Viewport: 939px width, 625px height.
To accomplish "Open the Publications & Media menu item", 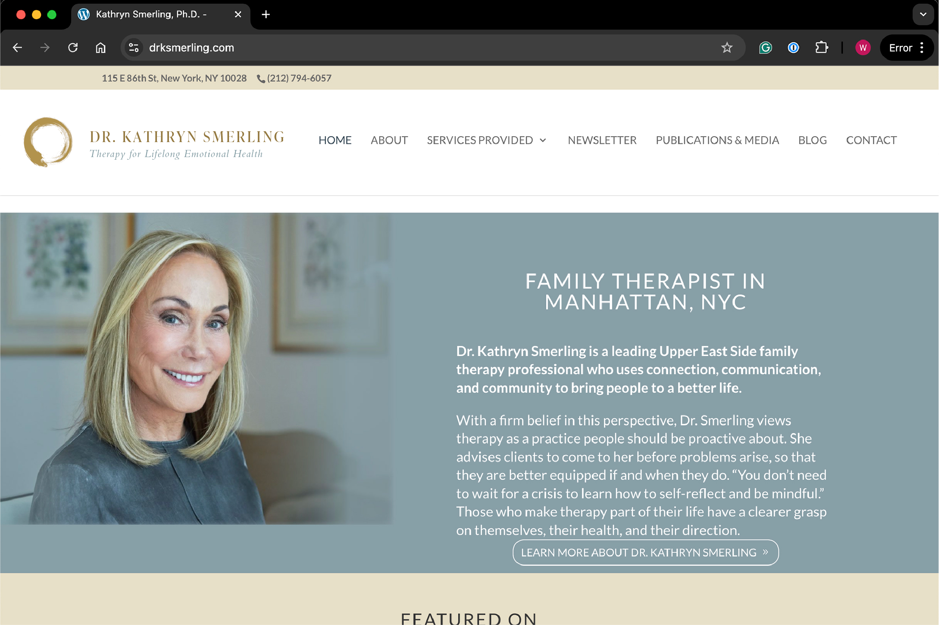I will [717, 140].
